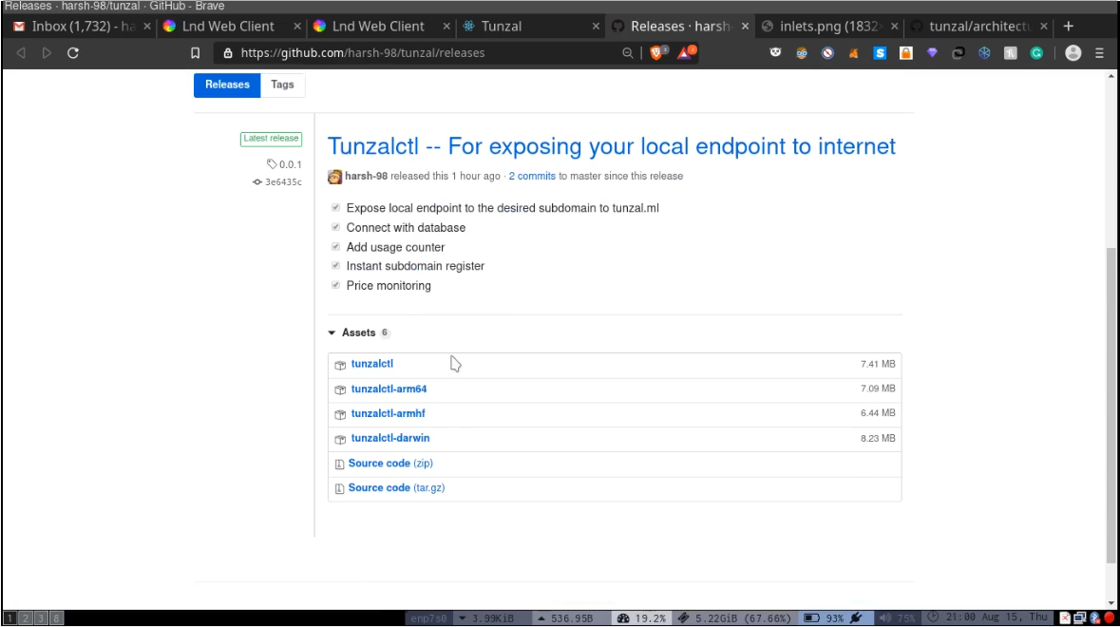Screen dimensions: 1120x627
Task: Click the 'Latest release' badge
Action: pos(271,139)
